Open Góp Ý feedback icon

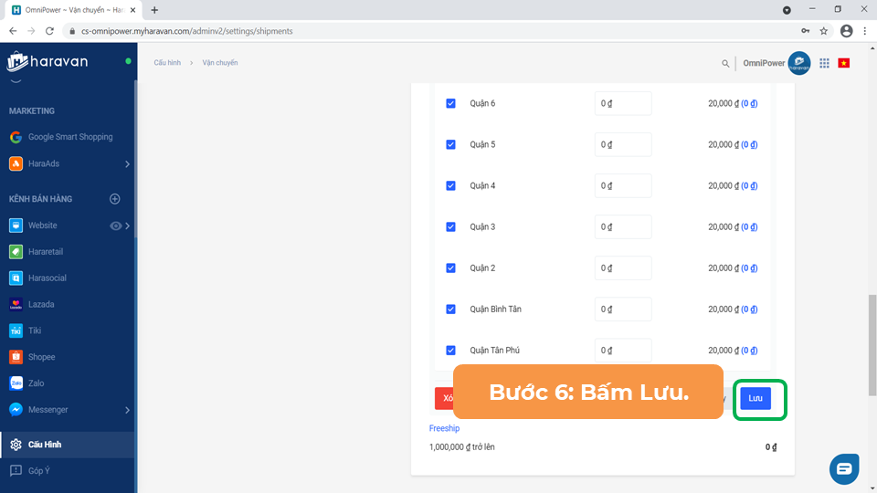[16, 471]
